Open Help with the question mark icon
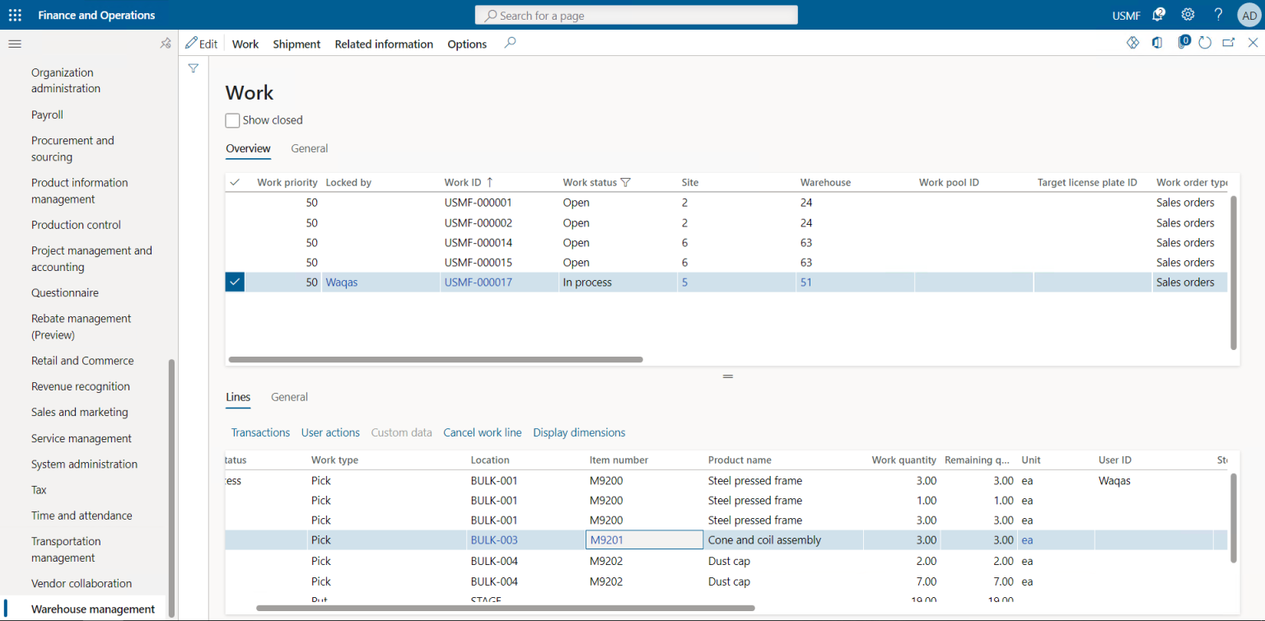1265x621 pixels. 1217,14
